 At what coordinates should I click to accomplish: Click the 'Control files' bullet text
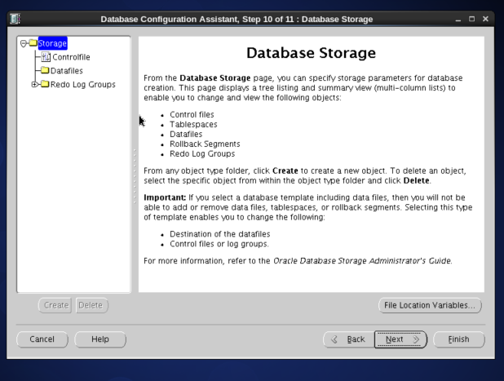[192, 115]
